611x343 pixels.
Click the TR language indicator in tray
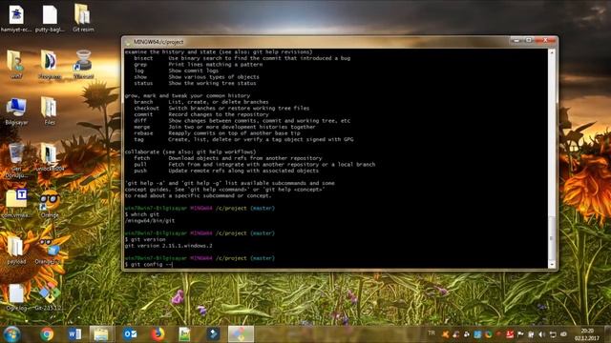(432, 333)
